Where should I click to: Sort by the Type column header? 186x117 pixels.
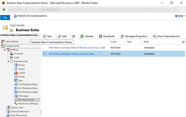click(x=130, y=42)
